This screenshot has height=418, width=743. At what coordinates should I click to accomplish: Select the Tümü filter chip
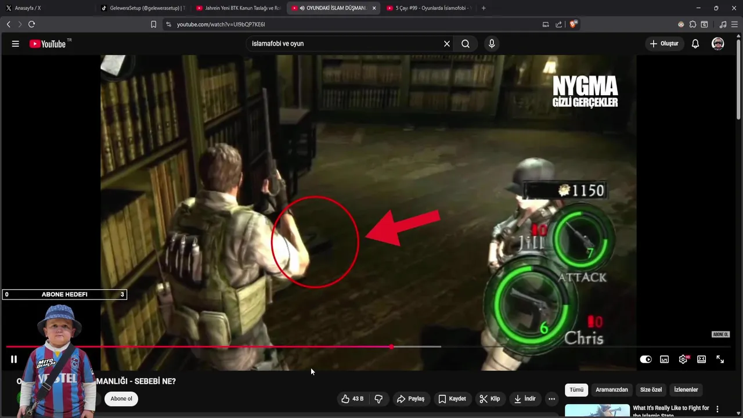tap(576, 390)
